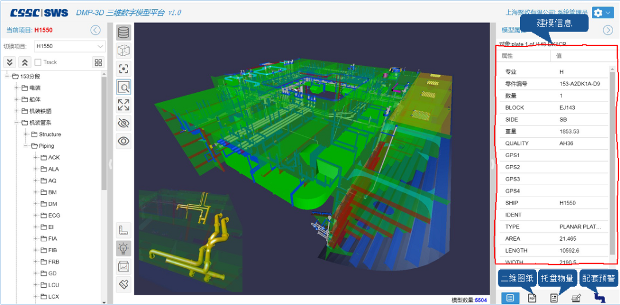Open the PDF 2D drawings tab

point(532,298)
